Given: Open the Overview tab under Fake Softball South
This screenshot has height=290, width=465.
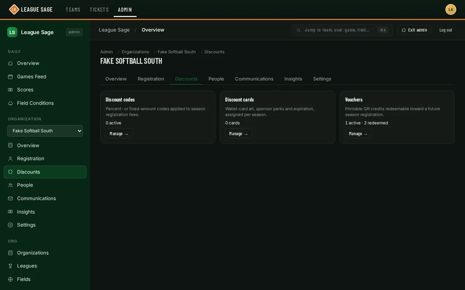Looking at the screenshot, I should 116,79.
